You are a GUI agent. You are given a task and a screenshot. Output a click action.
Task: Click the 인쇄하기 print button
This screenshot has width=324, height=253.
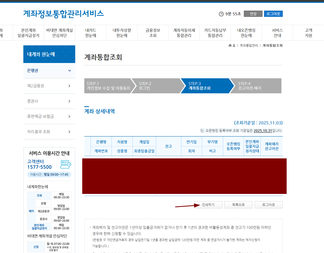tap(208, 205)
